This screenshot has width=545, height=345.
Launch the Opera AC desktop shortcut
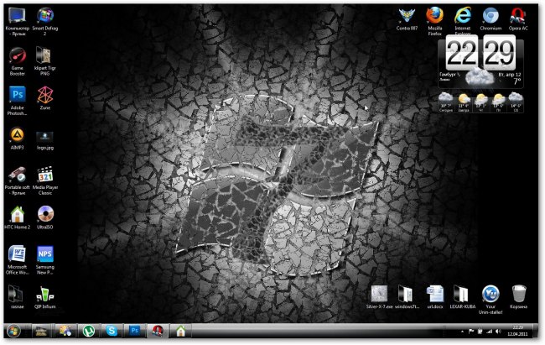518,16
